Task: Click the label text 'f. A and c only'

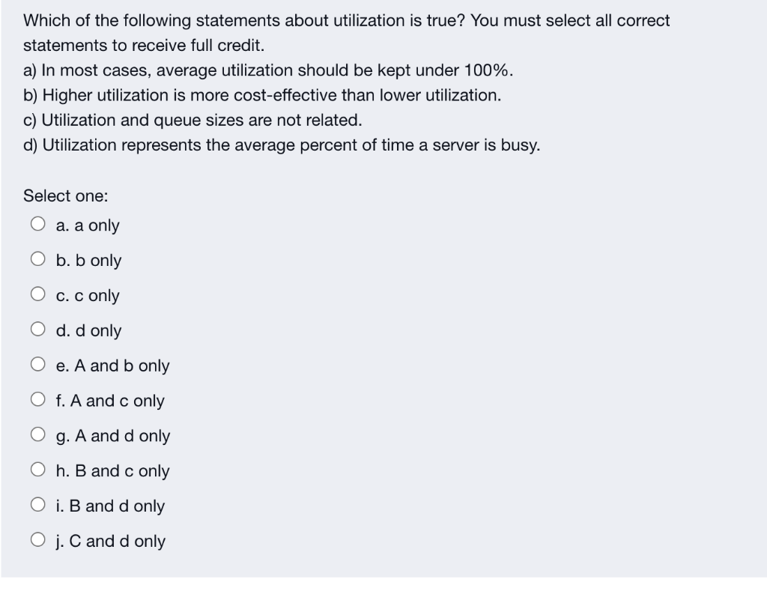Action: click(x=109, y=401)
